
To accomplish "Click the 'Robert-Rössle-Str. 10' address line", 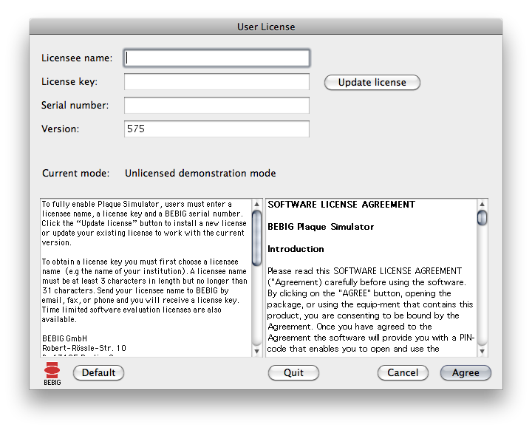I will [84, 348].
